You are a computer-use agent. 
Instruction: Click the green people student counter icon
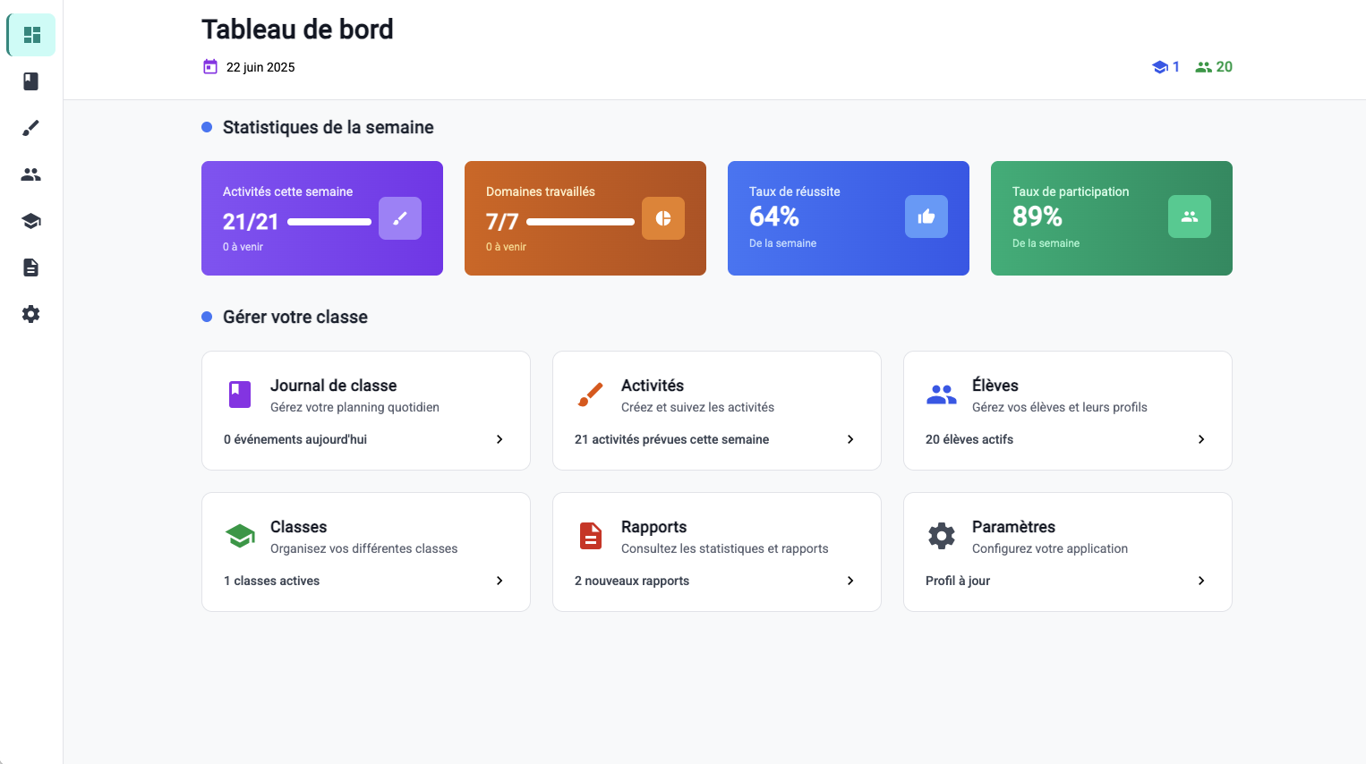coord(1204,67)
